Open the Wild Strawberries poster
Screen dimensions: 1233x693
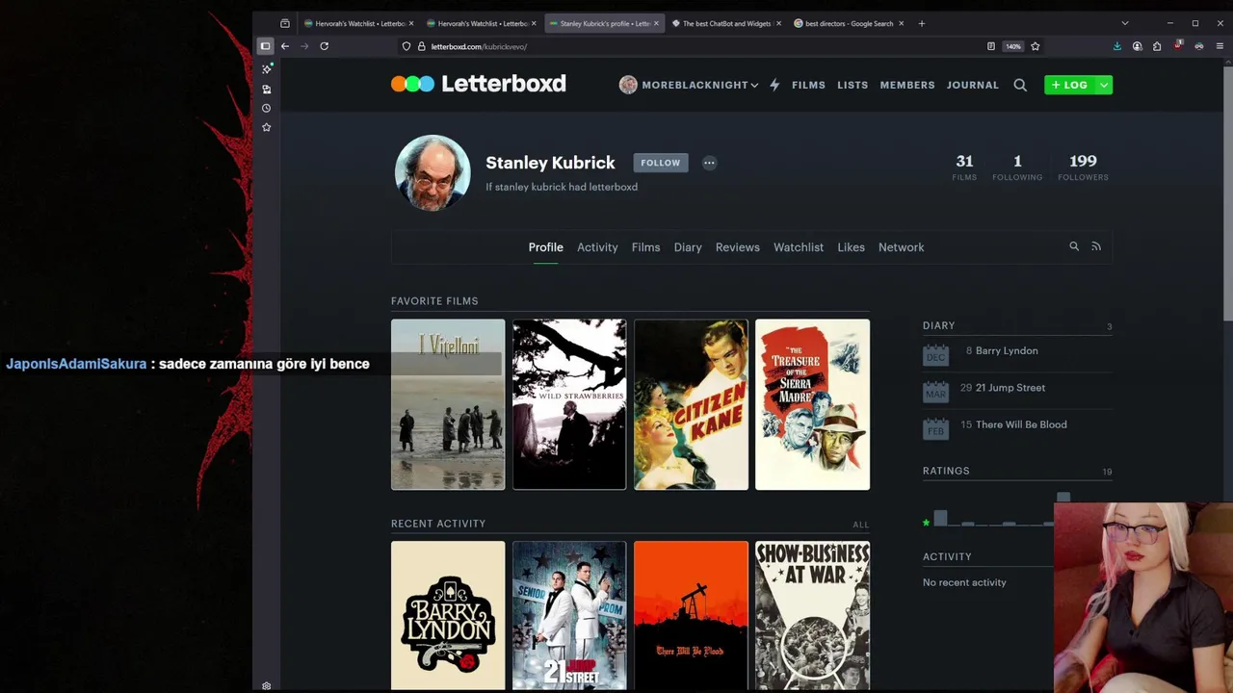pyautogui.click(x=569, y=404)
